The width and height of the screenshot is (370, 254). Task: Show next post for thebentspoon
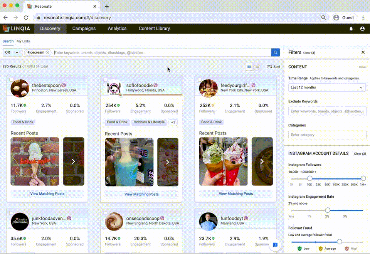click(x=73, y=161)
